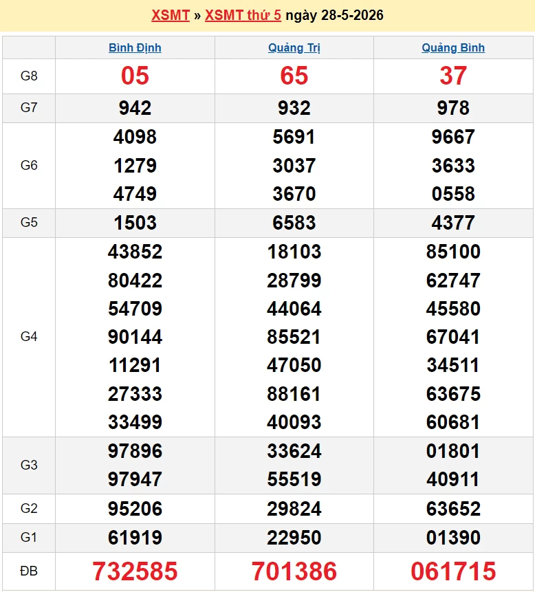The height and width of the screenshot is (592, 535).
Task: Click the G6 result 4749
Action: [x=135, y=194]
